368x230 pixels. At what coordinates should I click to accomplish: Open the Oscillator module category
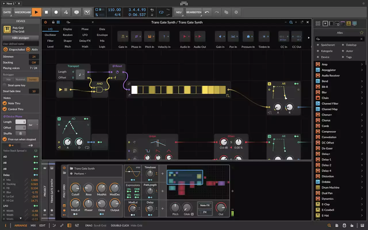tap(50, 35)
